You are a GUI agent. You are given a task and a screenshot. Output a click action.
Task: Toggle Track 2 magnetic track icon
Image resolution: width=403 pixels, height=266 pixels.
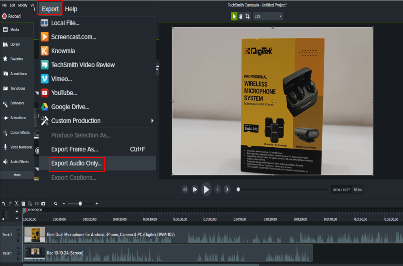[18, 235]
